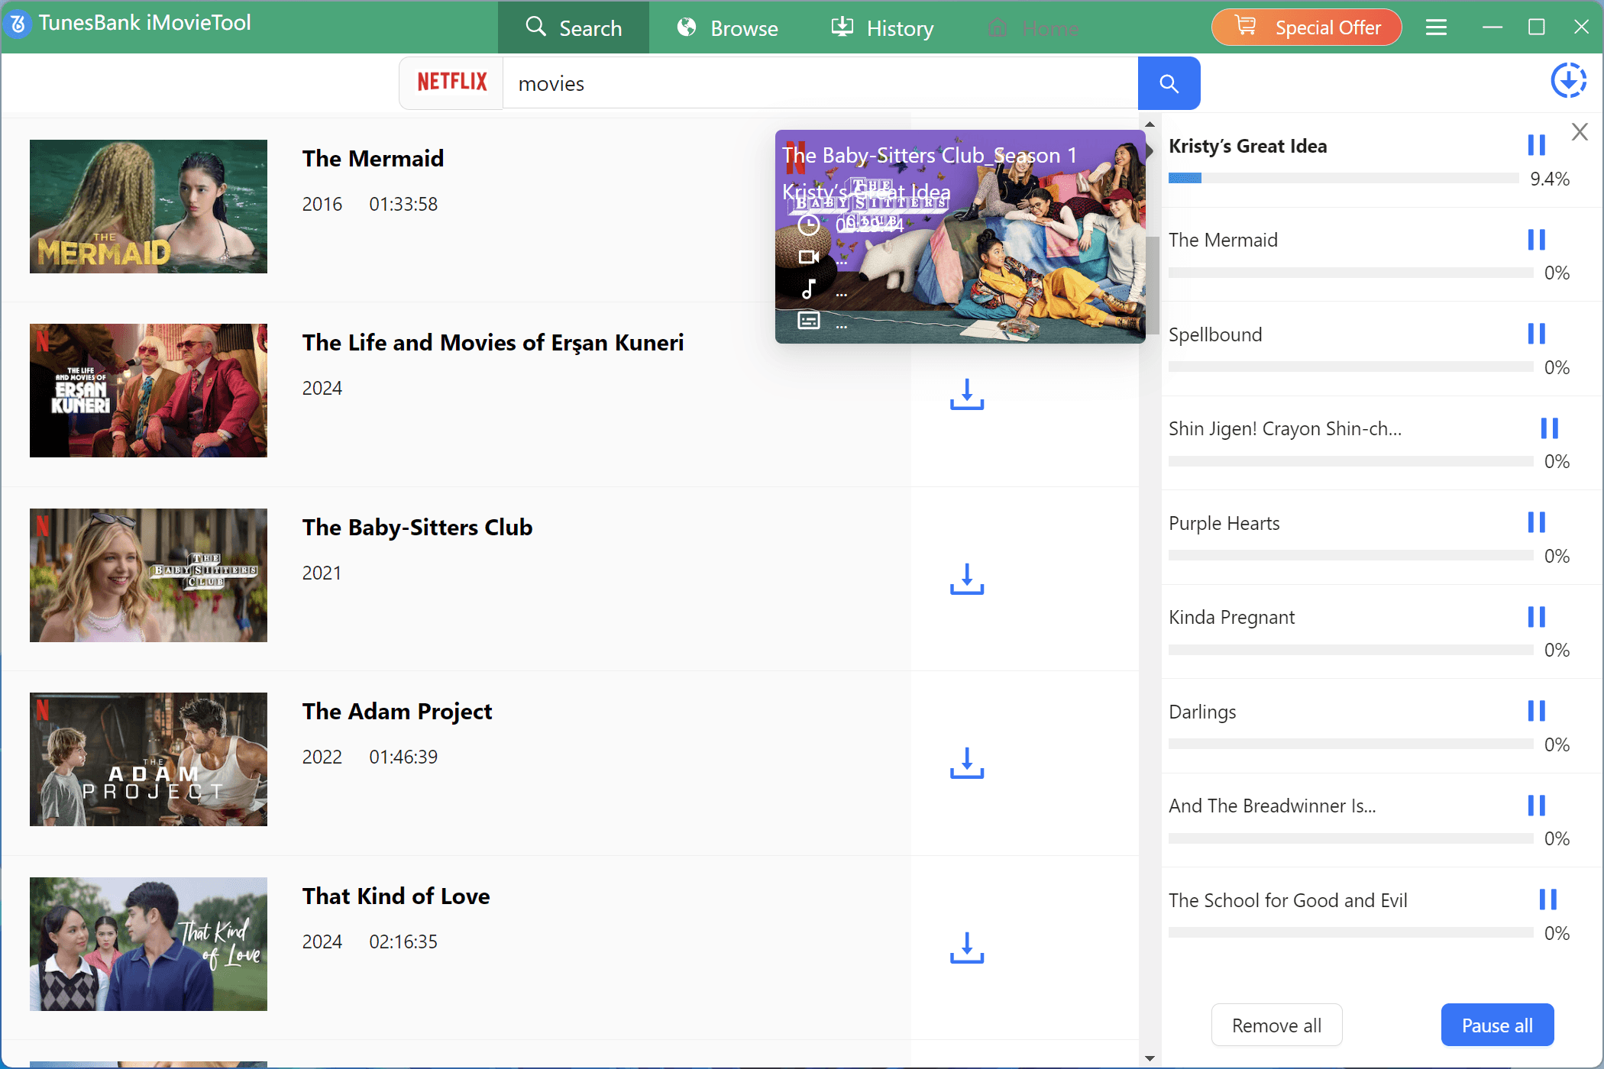Image resolution: width=1604 pixels, height=1069 pixels.
Task: Open That Kind of Love thumbnail
Action: tap(148, 944)
